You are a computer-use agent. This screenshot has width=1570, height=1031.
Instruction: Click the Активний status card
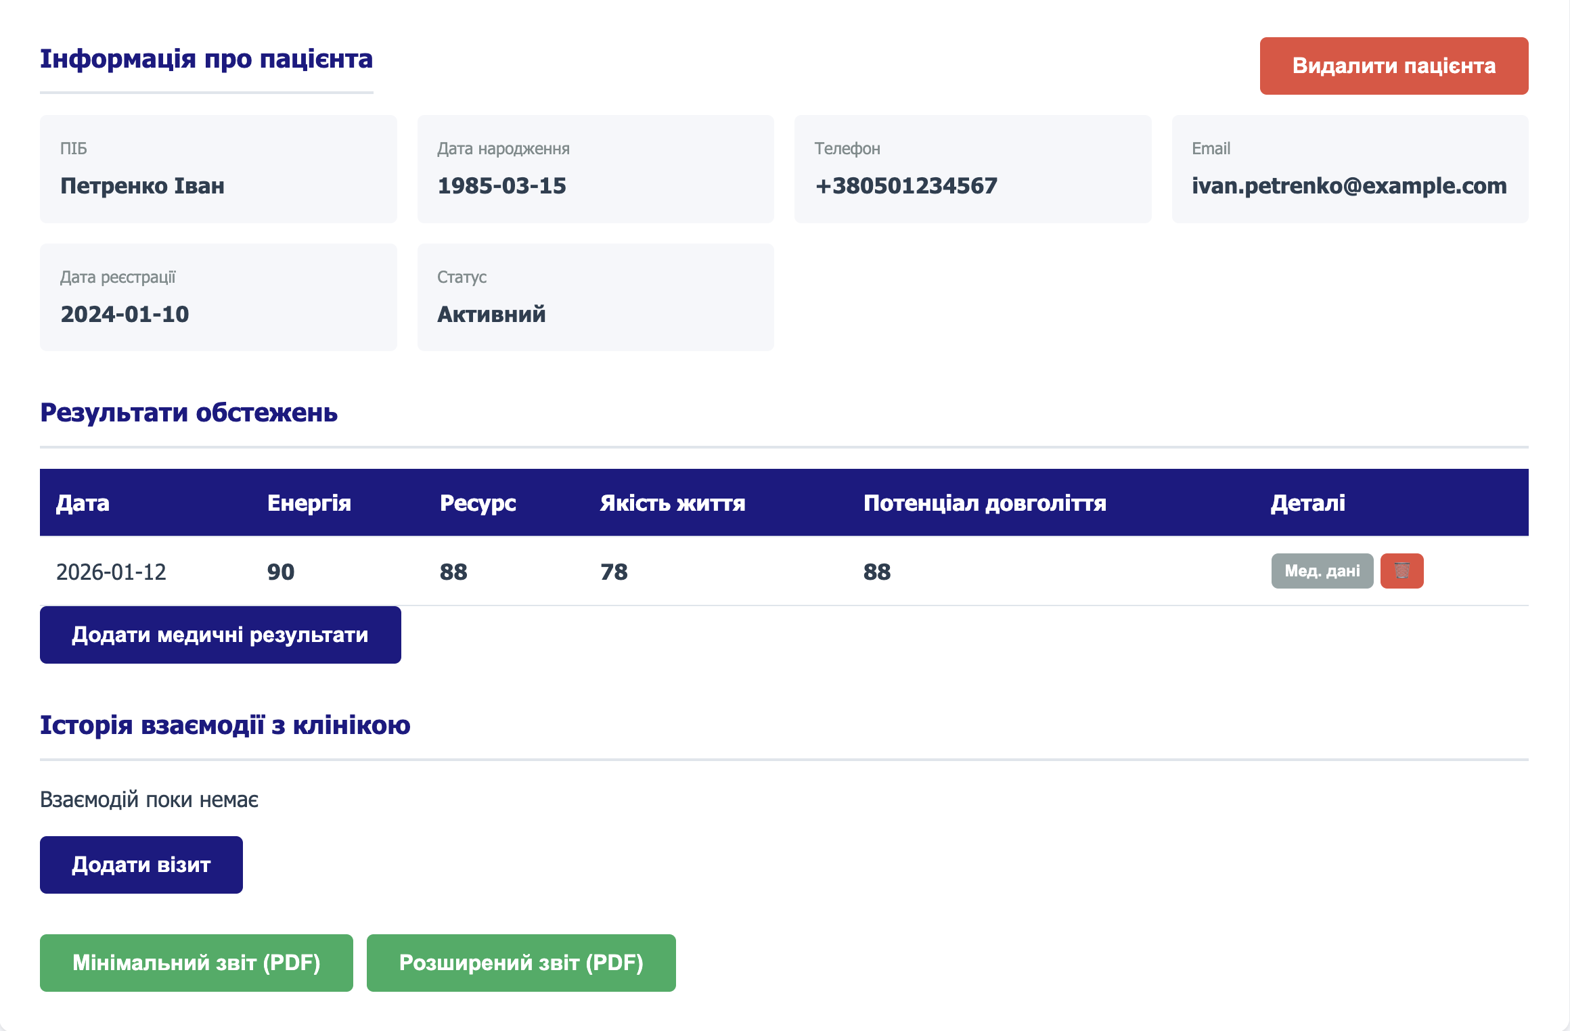595,298
